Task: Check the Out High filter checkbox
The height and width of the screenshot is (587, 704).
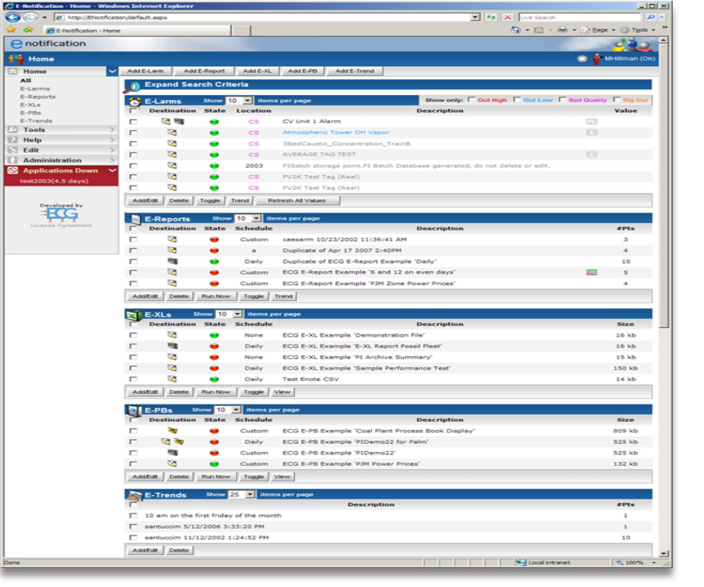Action: click(x=472, y=100)
